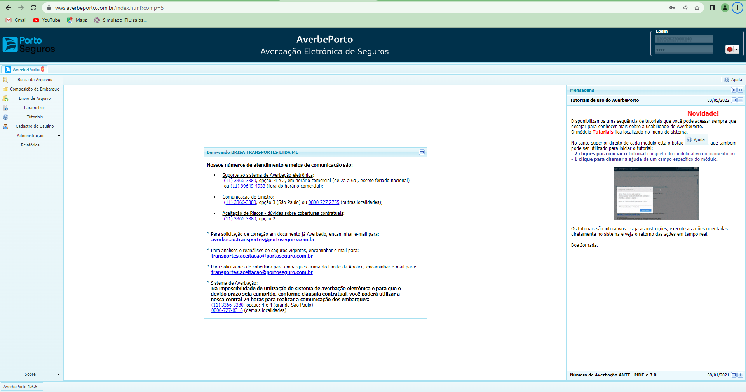Collapse the Tutoriais de uso message with minus icon

741,100
